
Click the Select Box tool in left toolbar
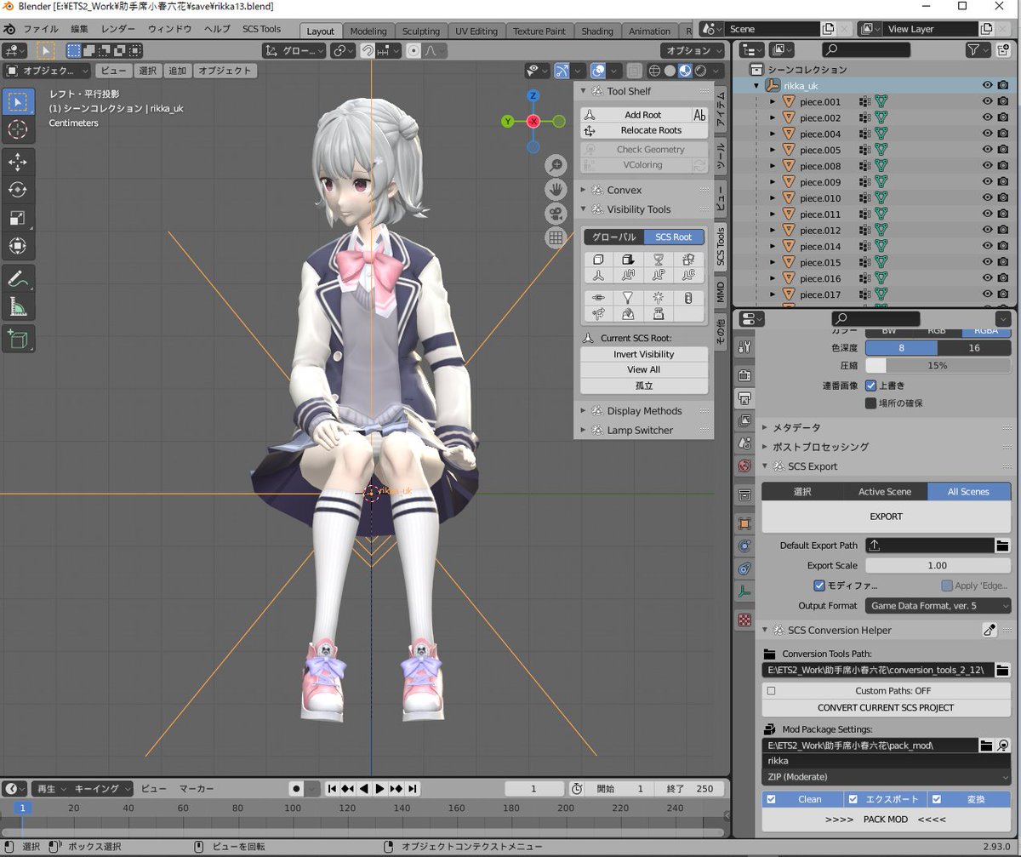tap(18, 102)
